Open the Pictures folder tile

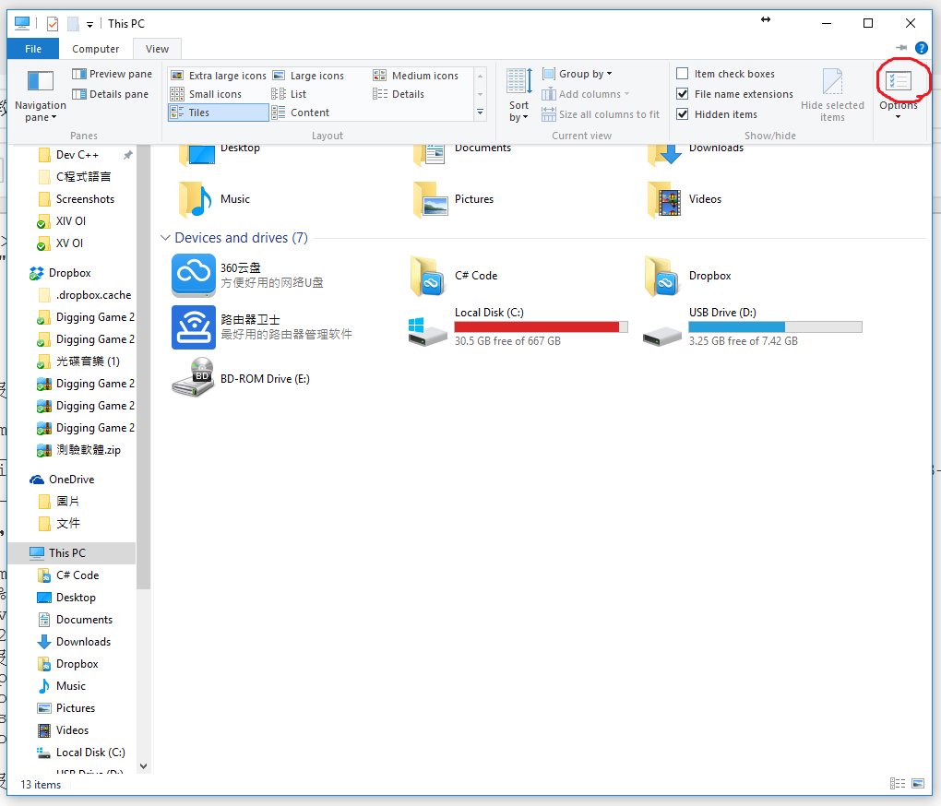tap(454, 199)
